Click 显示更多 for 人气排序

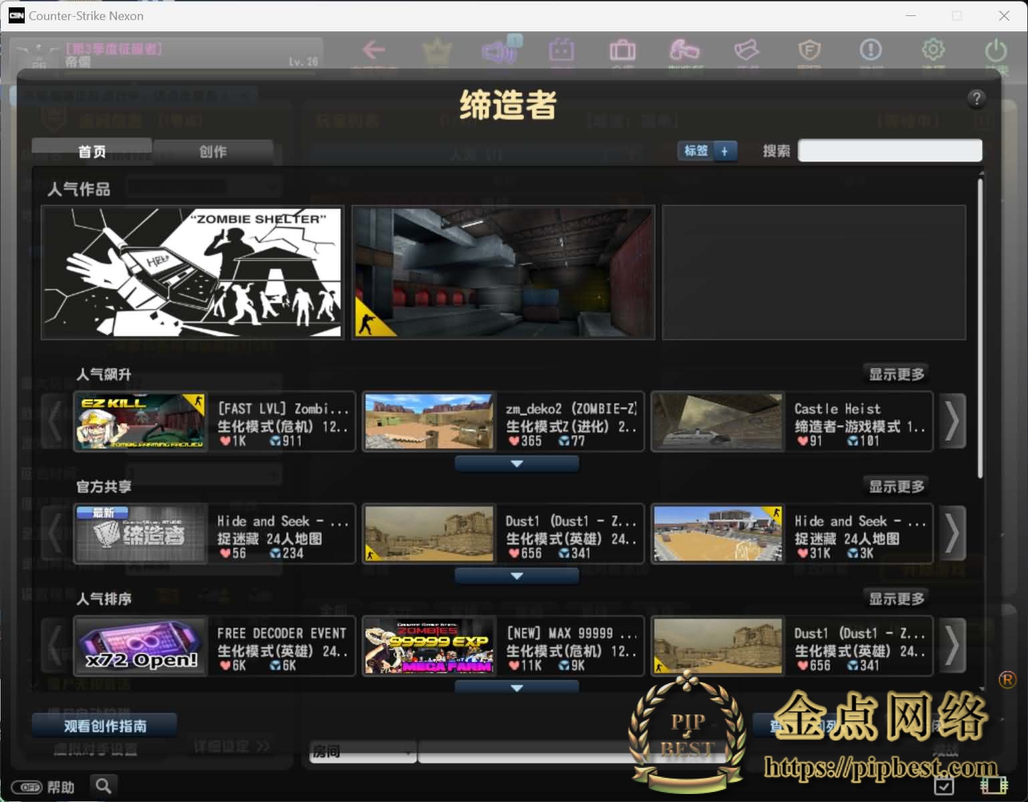[x=896, y=599]
